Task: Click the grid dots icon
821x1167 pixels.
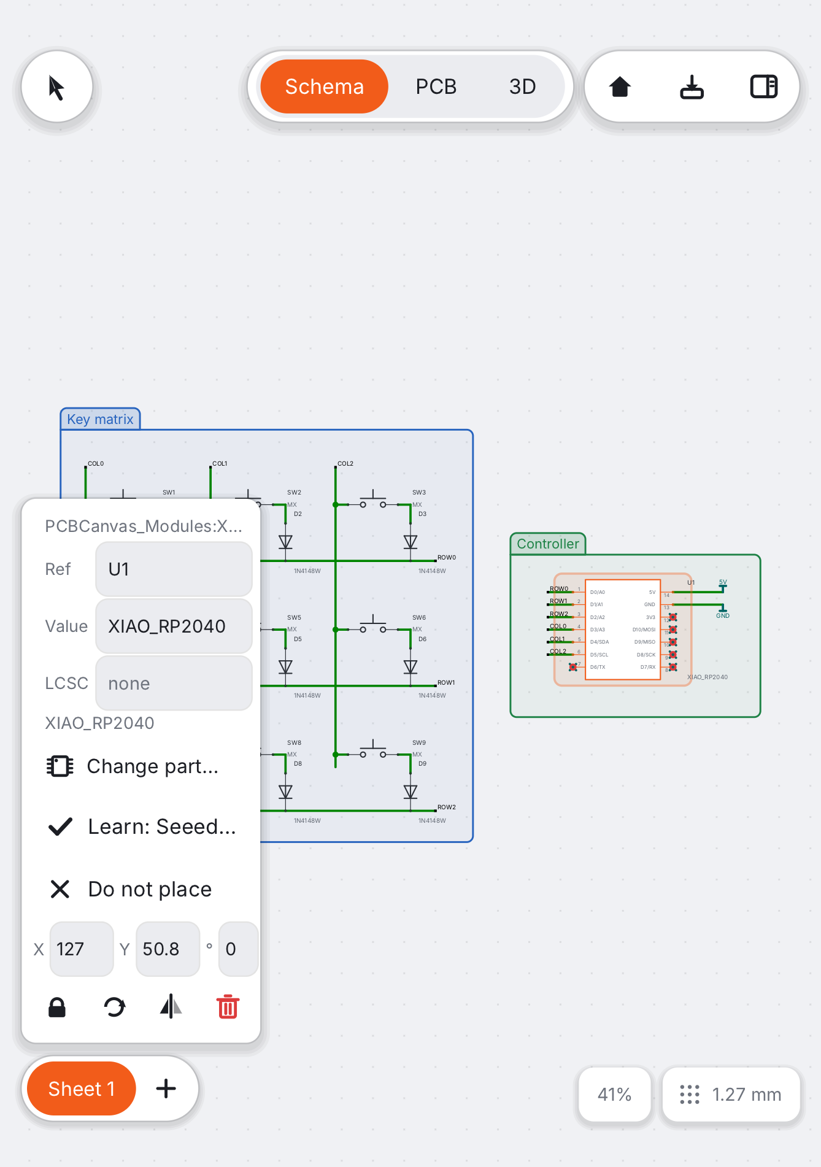Action: click(690, 1094)
